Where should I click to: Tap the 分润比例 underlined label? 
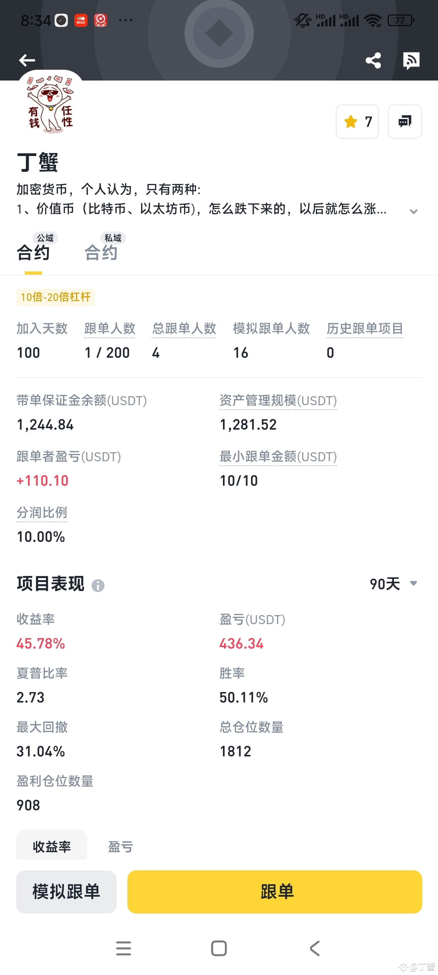[x=42, y=512]
